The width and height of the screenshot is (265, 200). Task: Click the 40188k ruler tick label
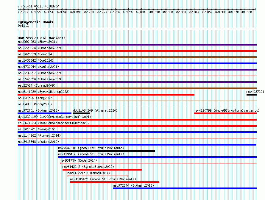(x=247, y=12)
